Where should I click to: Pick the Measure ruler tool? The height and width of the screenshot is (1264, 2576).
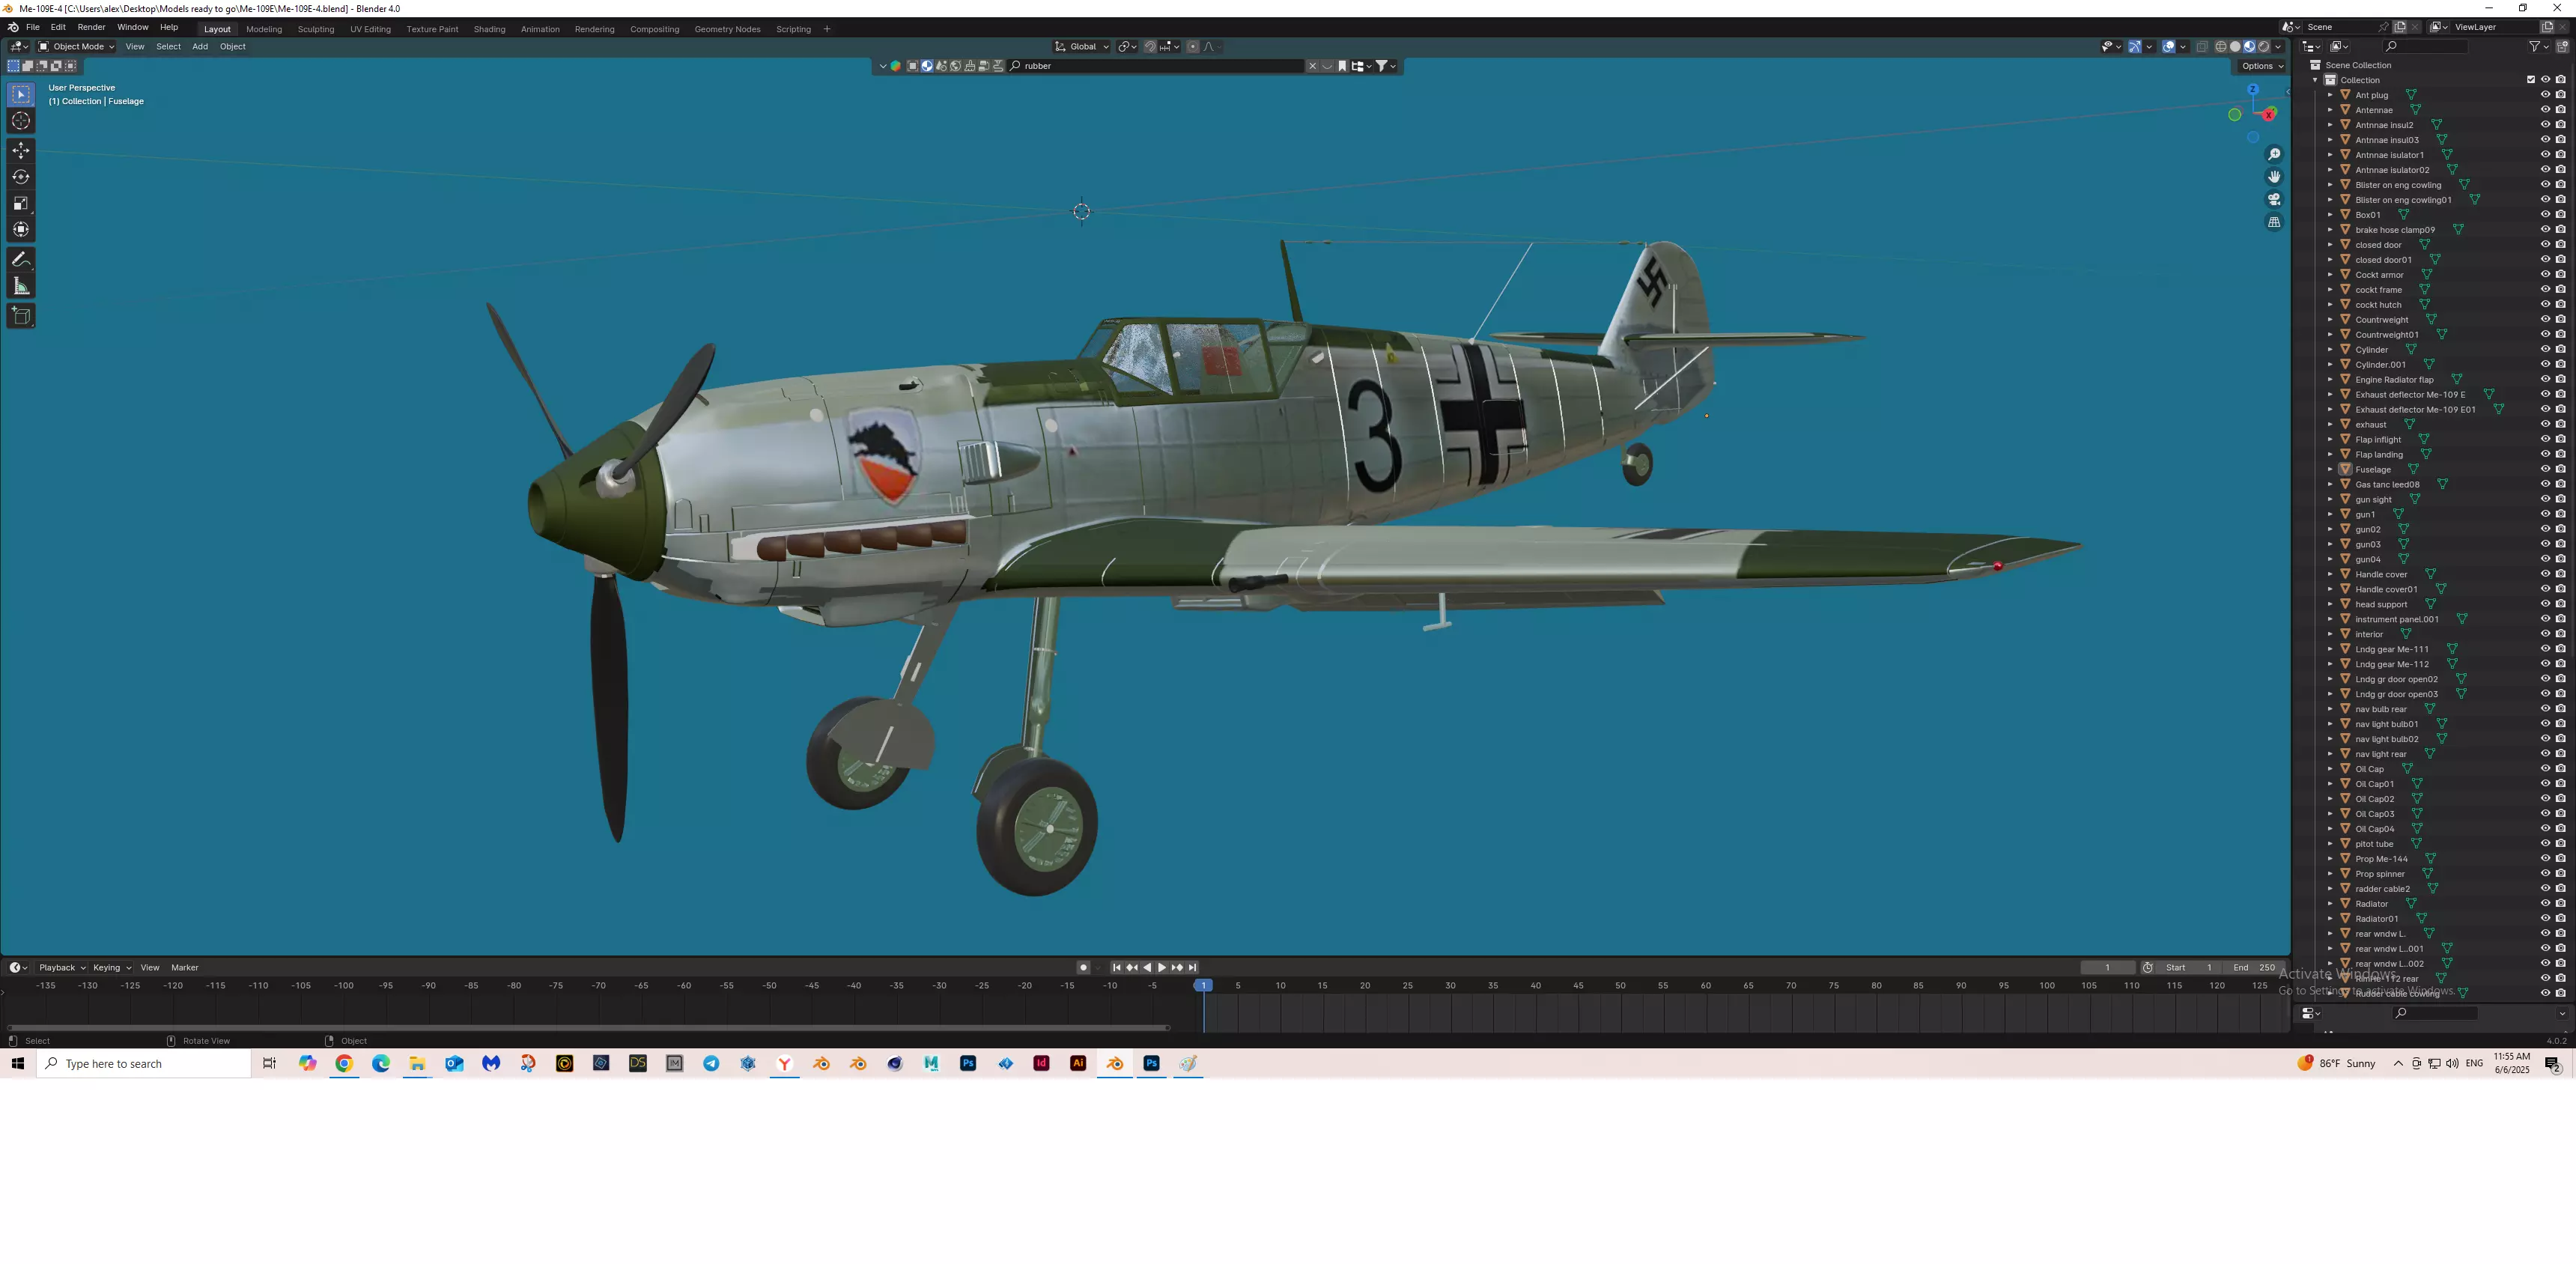click(x=21, y=287)
